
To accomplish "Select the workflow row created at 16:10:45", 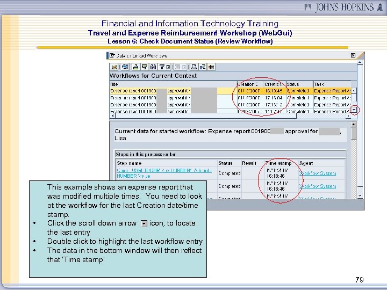I will pyautogui.click(x=230, y=91).
